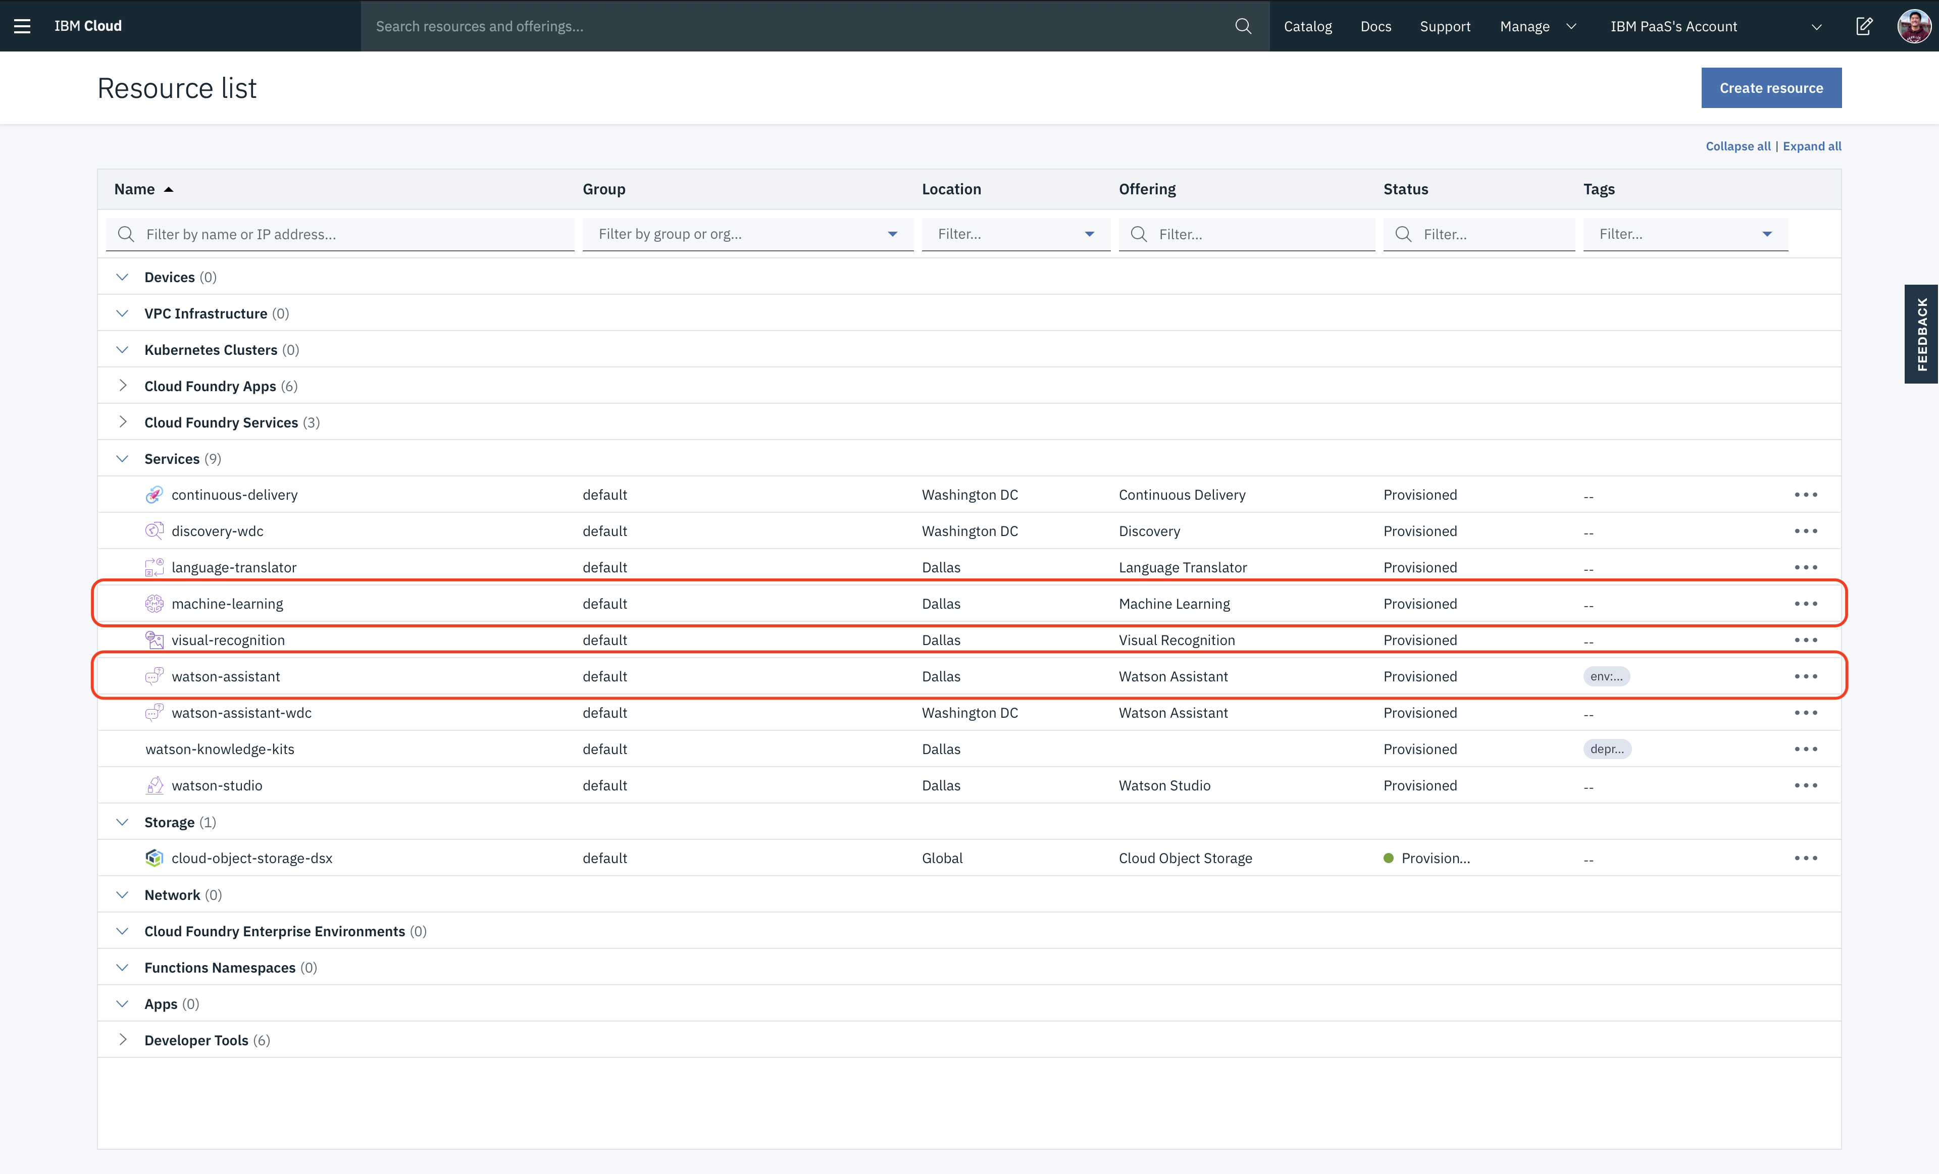Open the user profile avatar
This screenshot has width=1939, height=1174.
(1913, 26)
